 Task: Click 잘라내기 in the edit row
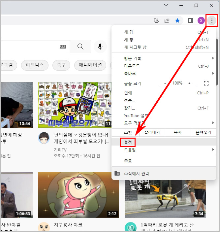(x=152, y=132)
